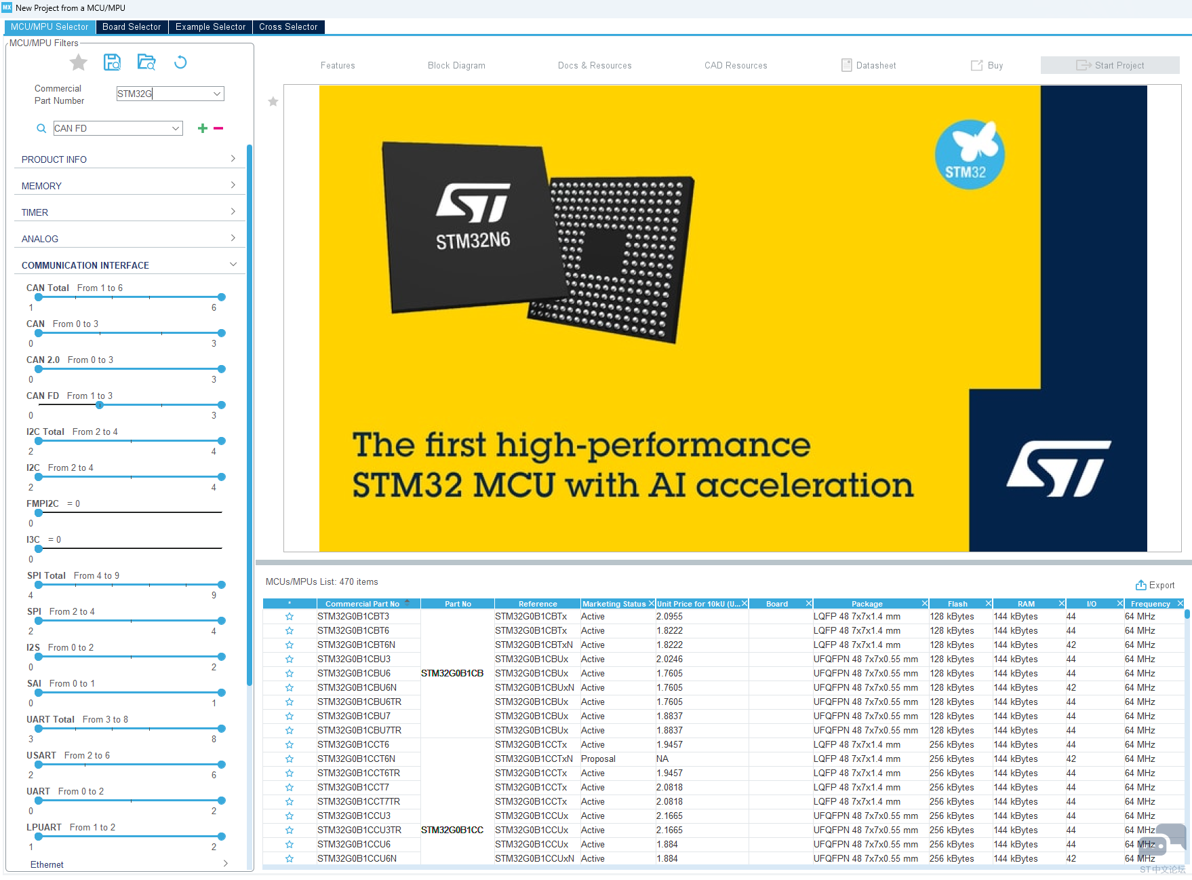This screenshot has height=880, width=1192.
Task: Open the Example Selector tab
Action: click(210, 27)
